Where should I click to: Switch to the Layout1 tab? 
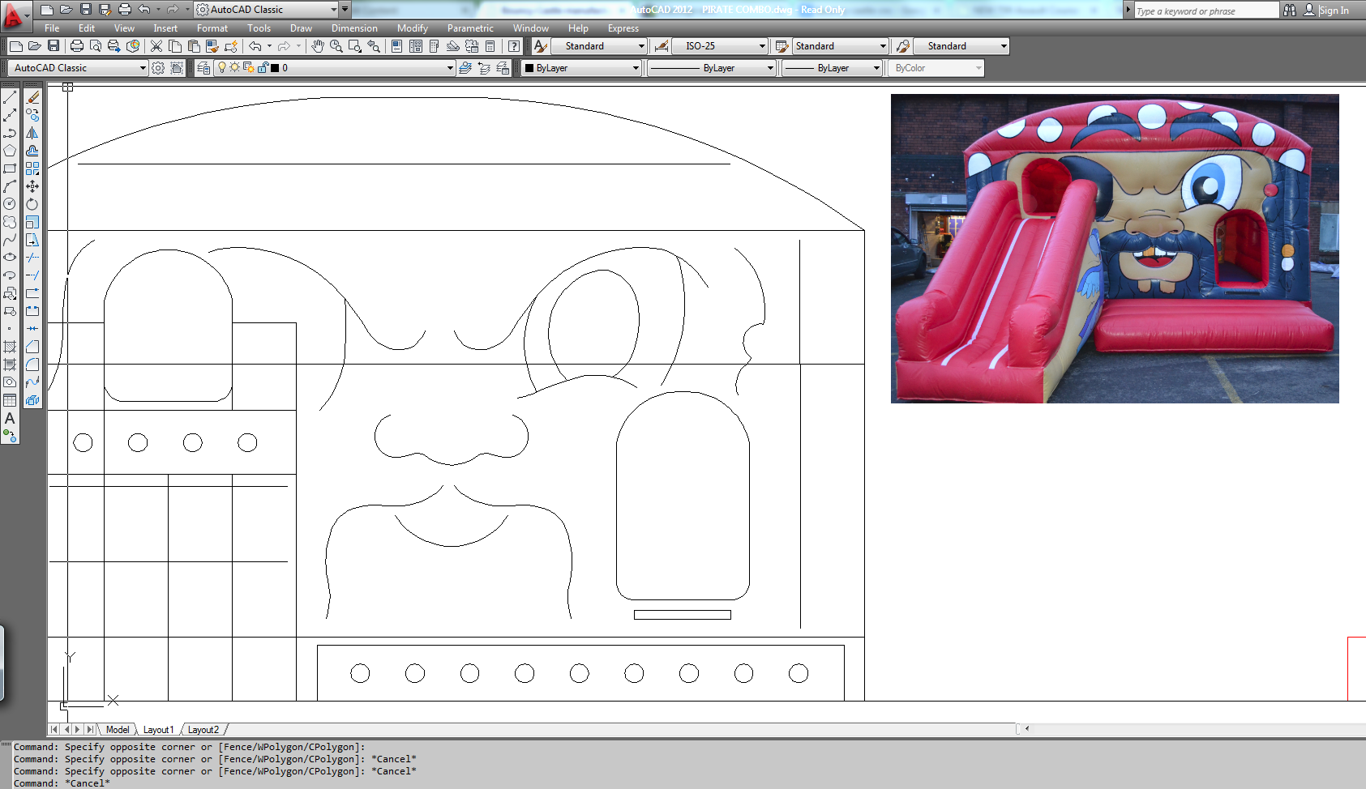tap(158, 730)
